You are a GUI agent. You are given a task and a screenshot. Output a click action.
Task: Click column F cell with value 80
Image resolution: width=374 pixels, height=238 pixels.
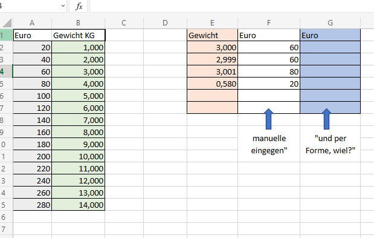pyautogui.click(x=269, y=71)
